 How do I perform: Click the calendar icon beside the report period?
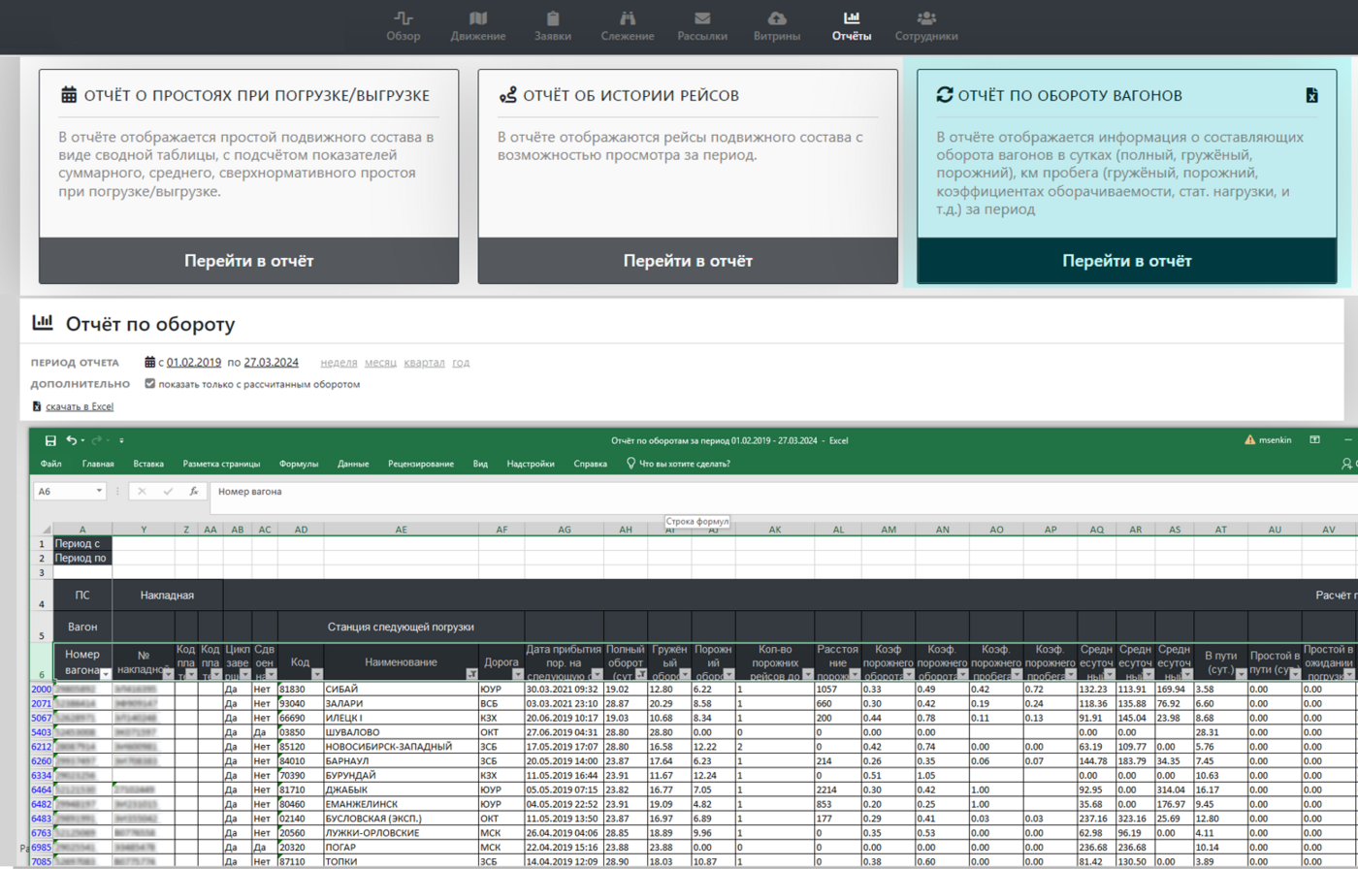pos(148,361)
